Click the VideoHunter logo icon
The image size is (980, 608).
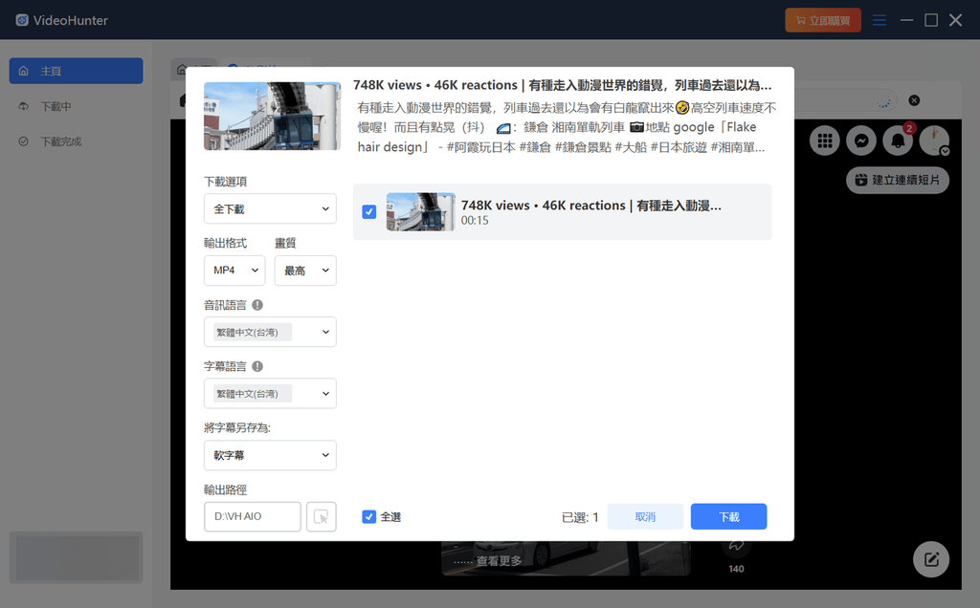point(22,20)
